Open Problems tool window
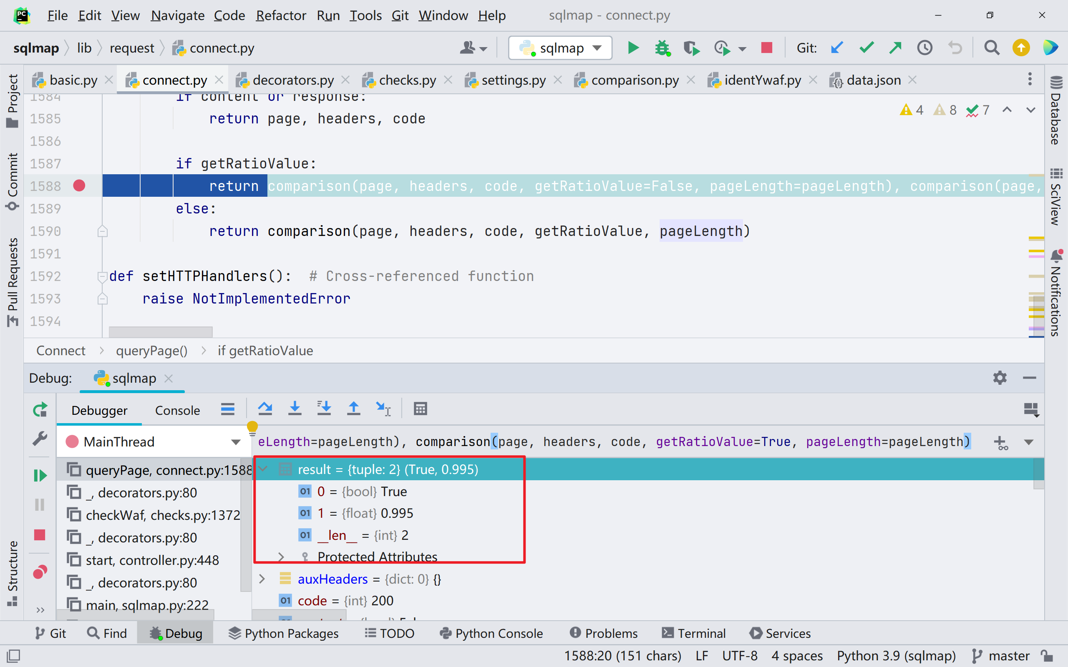Screen dimensions: 1068x667 click(x=603, y=634)
